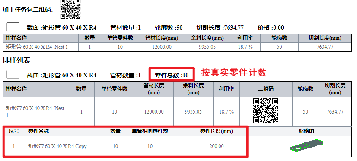
Task: Select the 200.00 part length value
Action: click(x=217, y=146)
